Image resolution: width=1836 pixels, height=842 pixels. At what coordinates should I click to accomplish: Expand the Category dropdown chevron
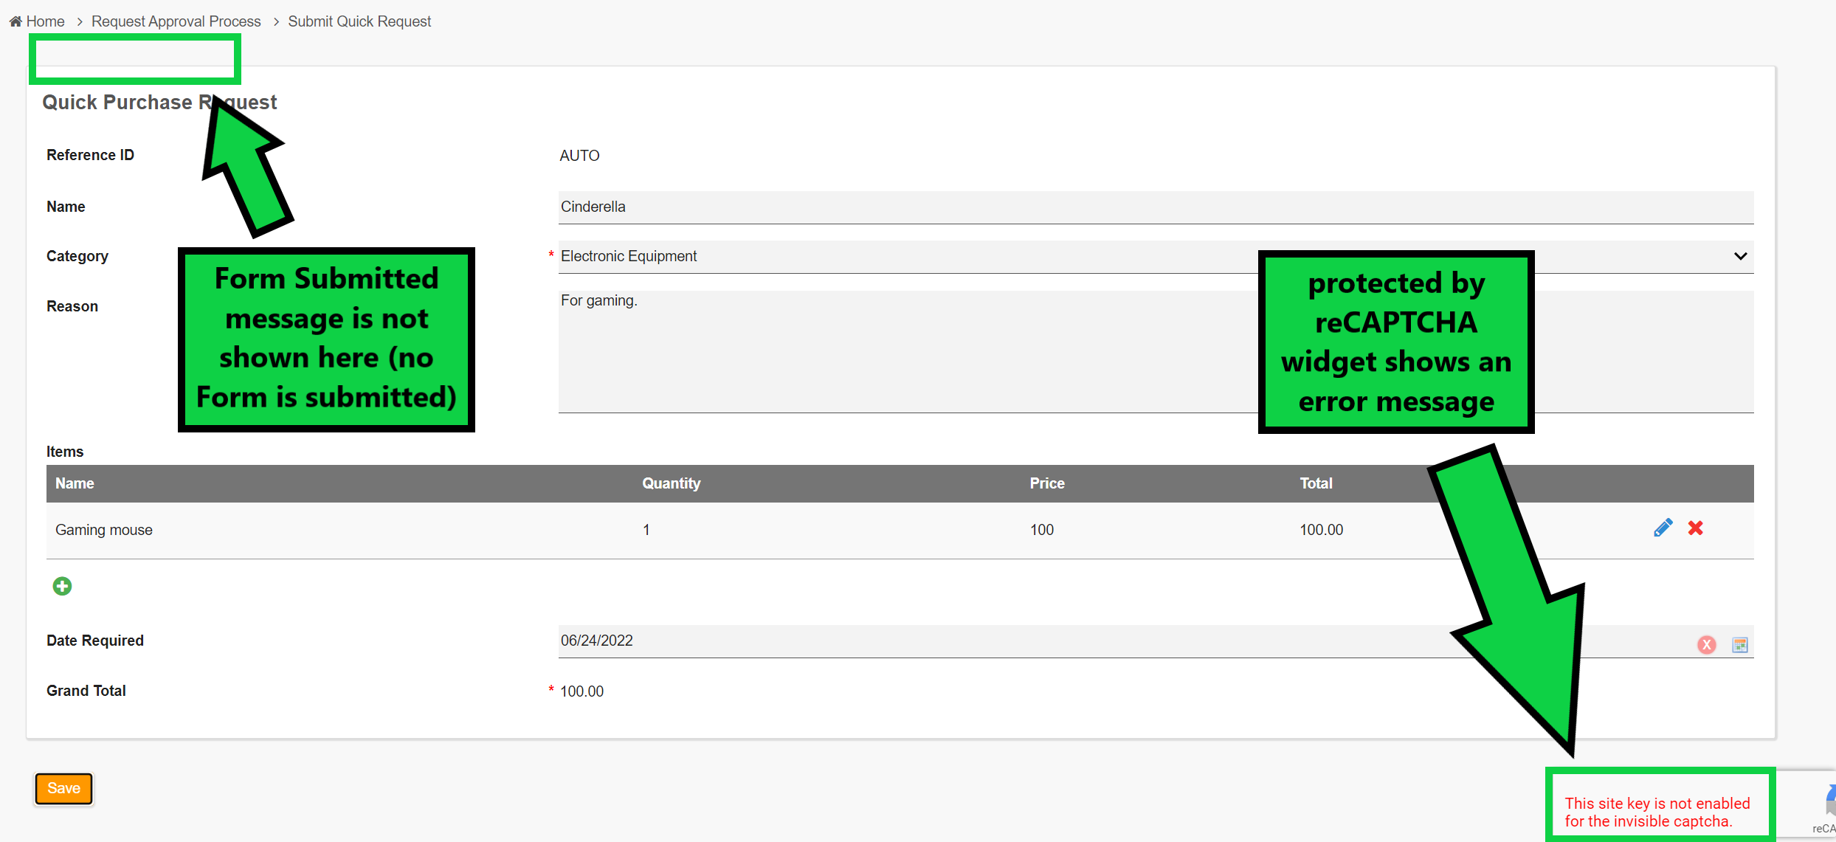(1740, 256)
